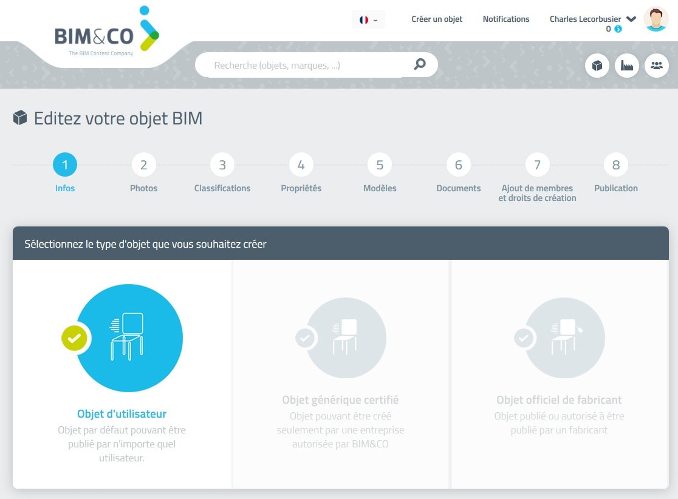Select the Objet générique certifié checkmark
Screen dimensions: 678x499
pyautogui.click(x=305, y=338)
